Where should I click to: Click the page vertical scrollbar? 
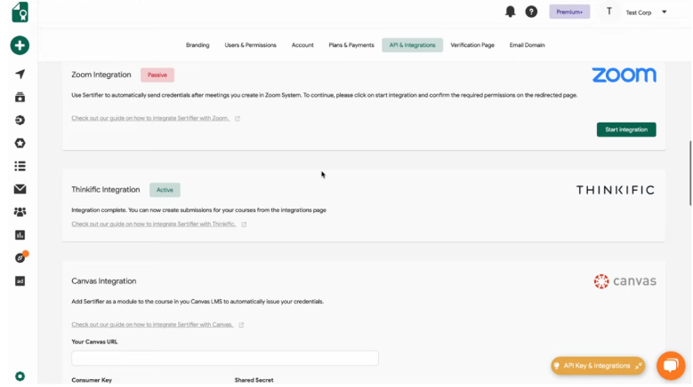(x=689, y=173)
